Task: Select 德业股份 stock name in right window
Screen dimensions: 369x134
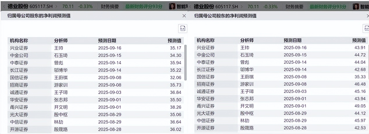Action: coord(204,6)
